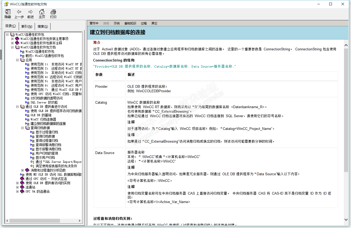
Task: Click the book icon for WinCC/连通性软件包版本注释
Action: [17, 43]
